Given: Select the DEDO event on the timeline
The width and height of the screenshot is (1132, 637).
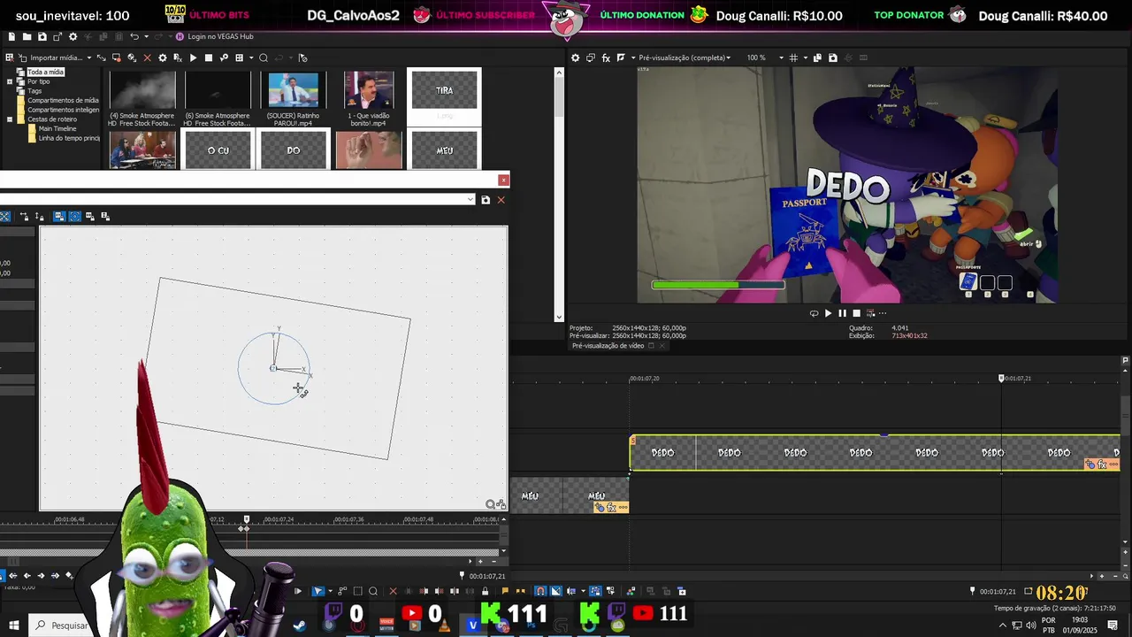Looking at the screenshot, I should pyautogui.click(x=876, y=452).
